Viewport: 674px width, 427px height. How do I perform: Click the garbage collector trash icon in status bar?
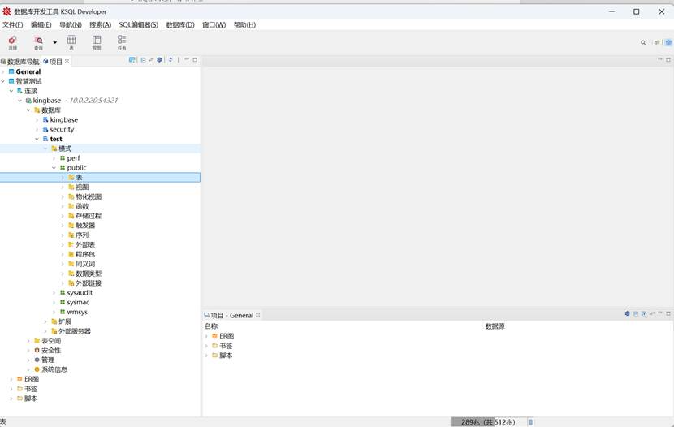tap(530, 422)
